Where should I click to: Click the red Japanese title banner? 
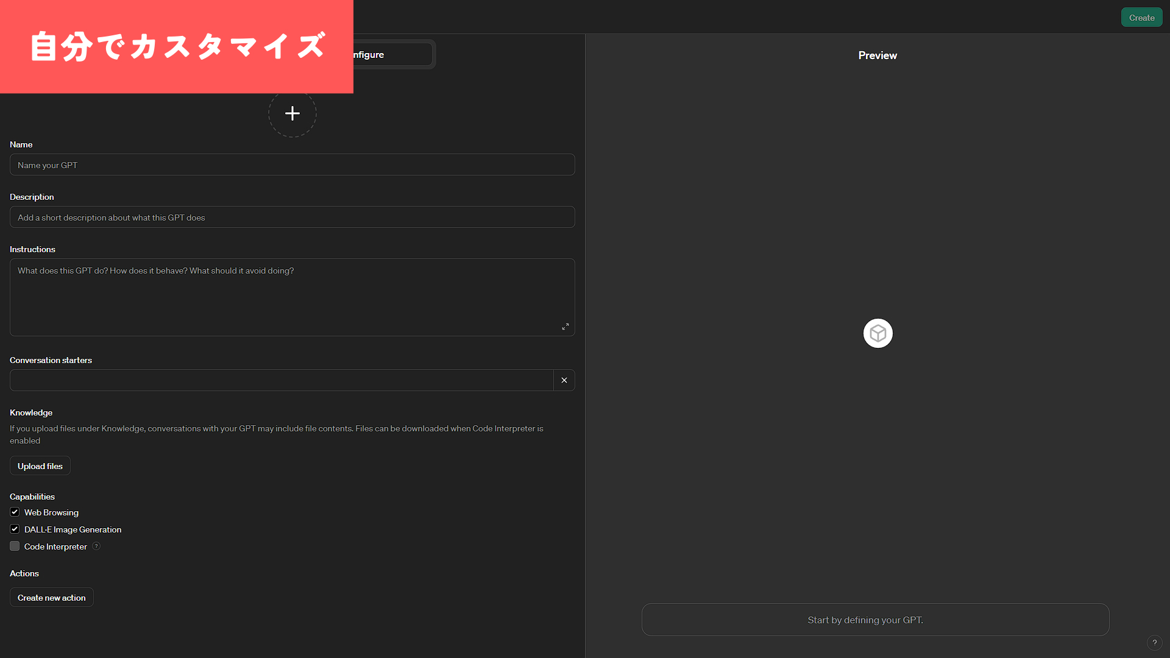pyautogui.click(x=177, y=46)
